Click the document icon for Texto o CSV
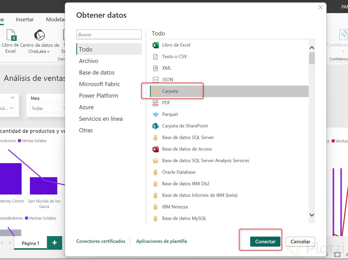348x260 pixels. tap(155, 57)
